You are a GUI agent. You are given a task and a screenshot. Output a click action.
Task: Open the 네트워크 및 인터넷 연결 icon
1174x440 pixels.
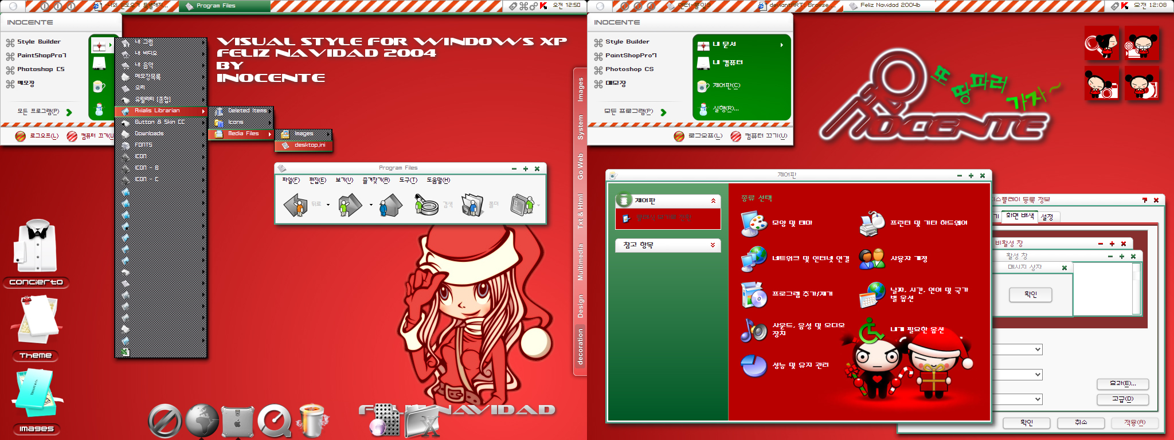click(x=754, y=259)
